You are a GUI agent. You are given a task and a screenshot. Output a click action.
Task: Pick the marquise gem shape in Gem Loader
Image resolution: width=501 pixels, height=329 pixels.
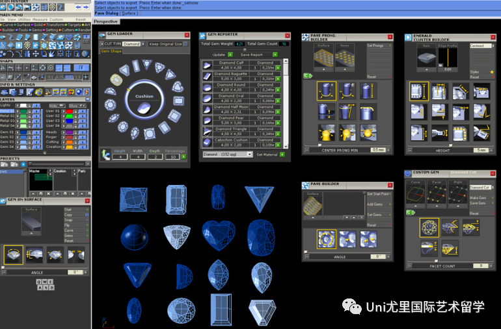113,119
